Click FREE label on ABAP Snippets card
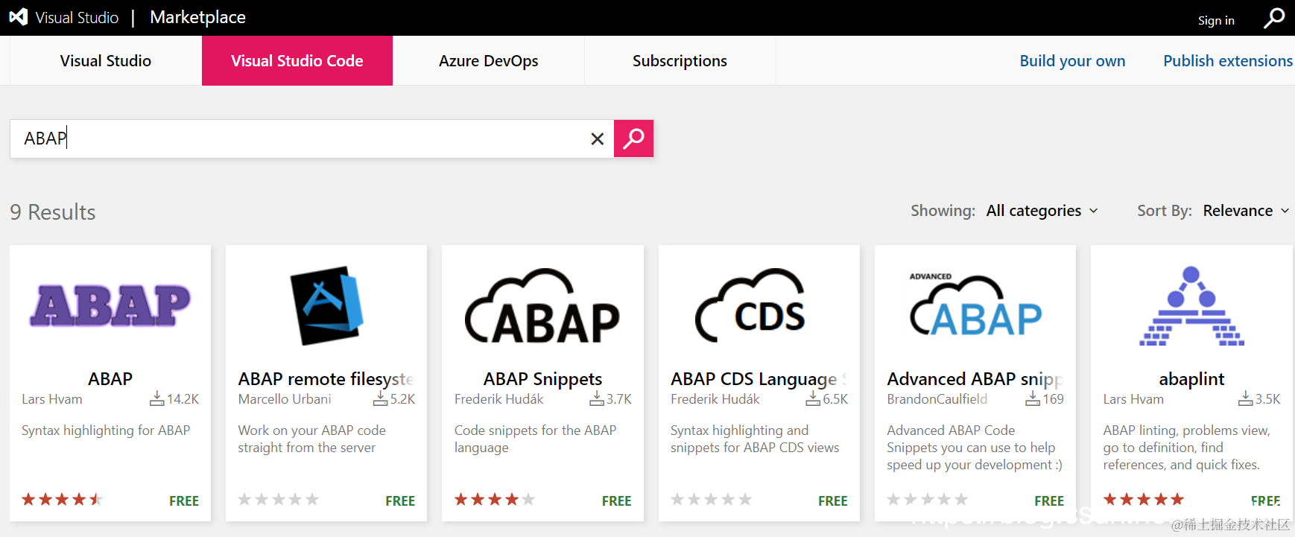This screenshot has width=1295, height=537. pos(616,501)
